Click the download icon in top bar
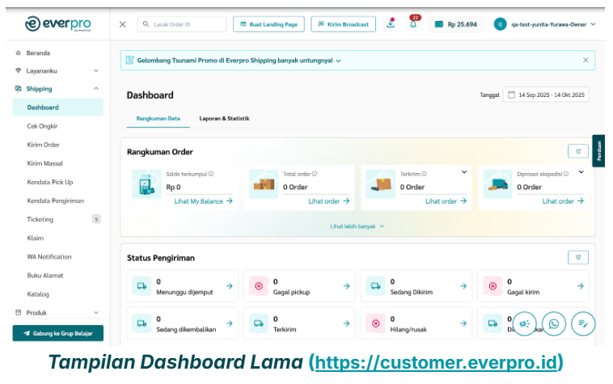 (x=391, y=24)
